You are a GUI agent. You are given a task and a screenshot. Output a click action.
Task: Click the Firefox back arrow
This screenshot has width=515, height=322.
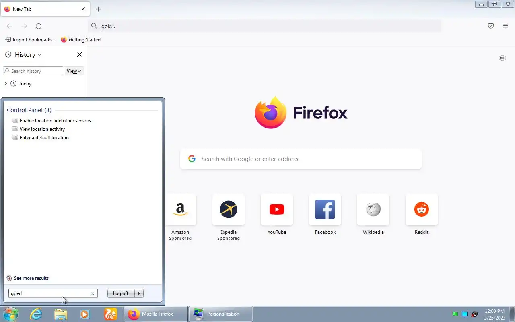10,26
